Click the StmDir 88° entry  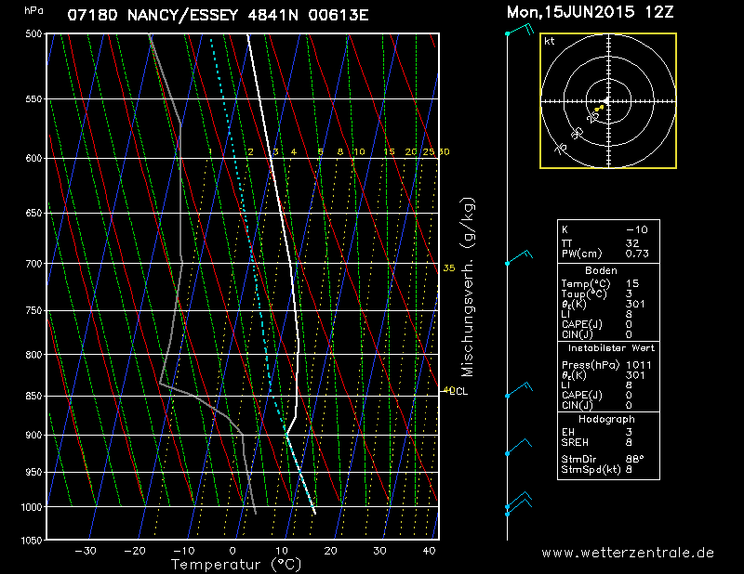click(608, 459)
